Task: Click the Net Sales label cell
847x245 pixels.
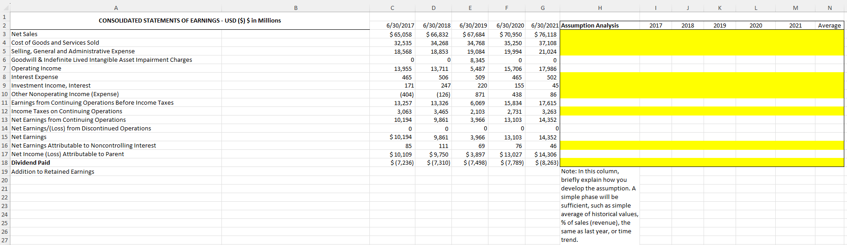Action: pos(116,34)
